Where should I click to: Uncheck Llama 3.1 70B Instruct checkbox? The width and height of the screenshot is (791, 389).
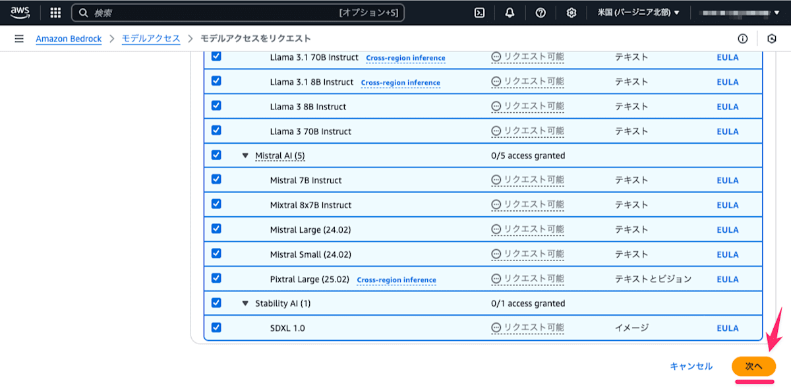(x=216, y=57)
